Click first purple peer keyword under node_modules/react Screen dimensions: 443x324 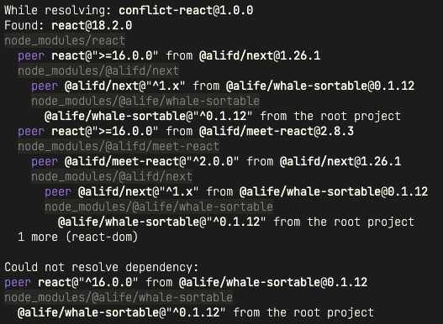click(31, 56)
